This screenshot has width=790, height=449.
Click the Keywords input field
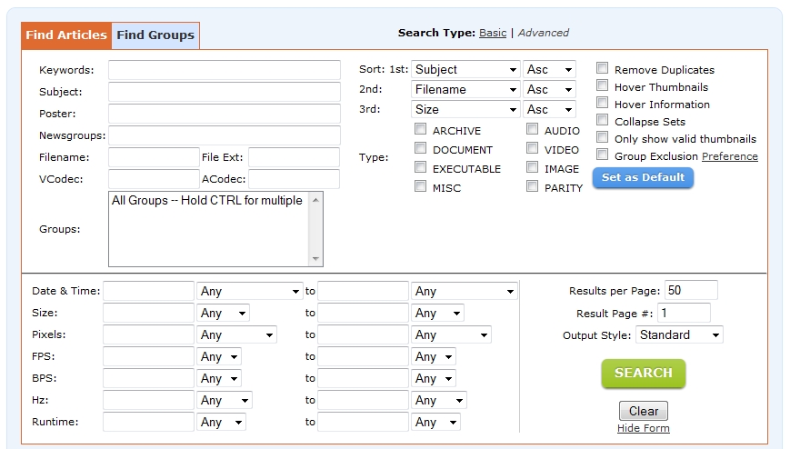coord(225,70)
